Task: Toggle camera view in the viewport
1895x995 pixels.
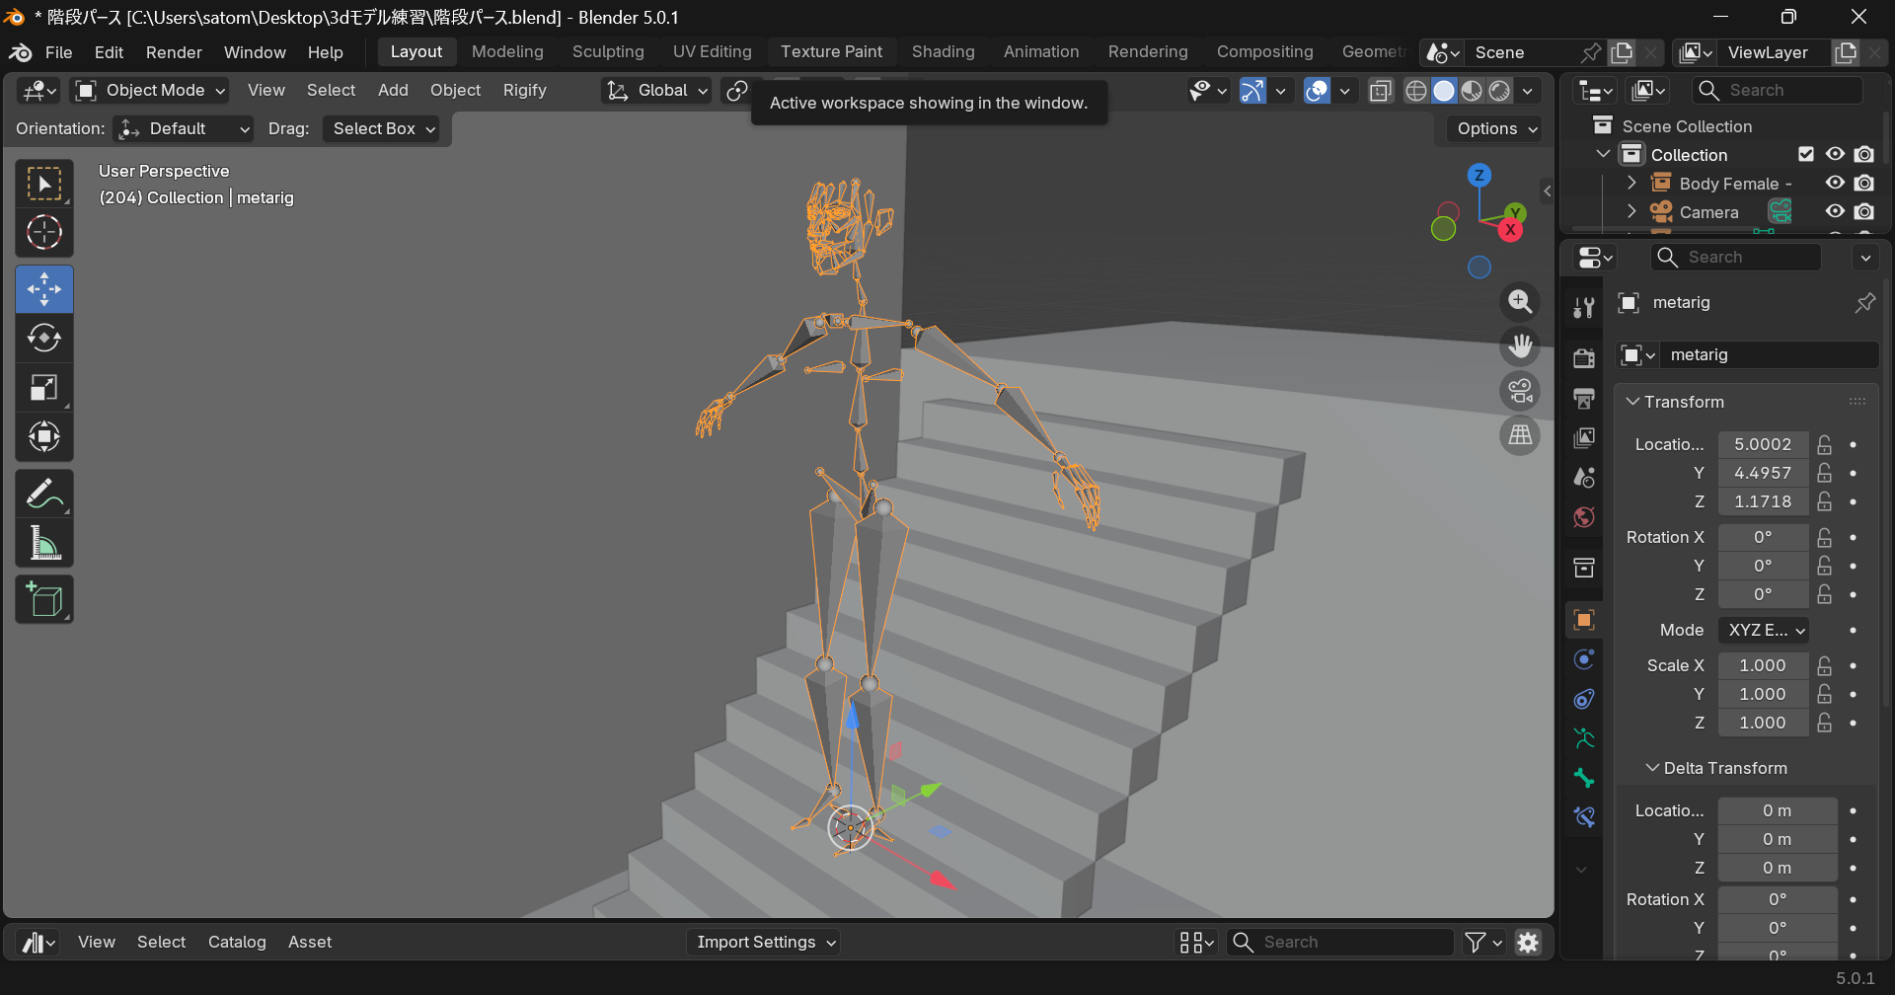Action: (x=1520, y=392)
